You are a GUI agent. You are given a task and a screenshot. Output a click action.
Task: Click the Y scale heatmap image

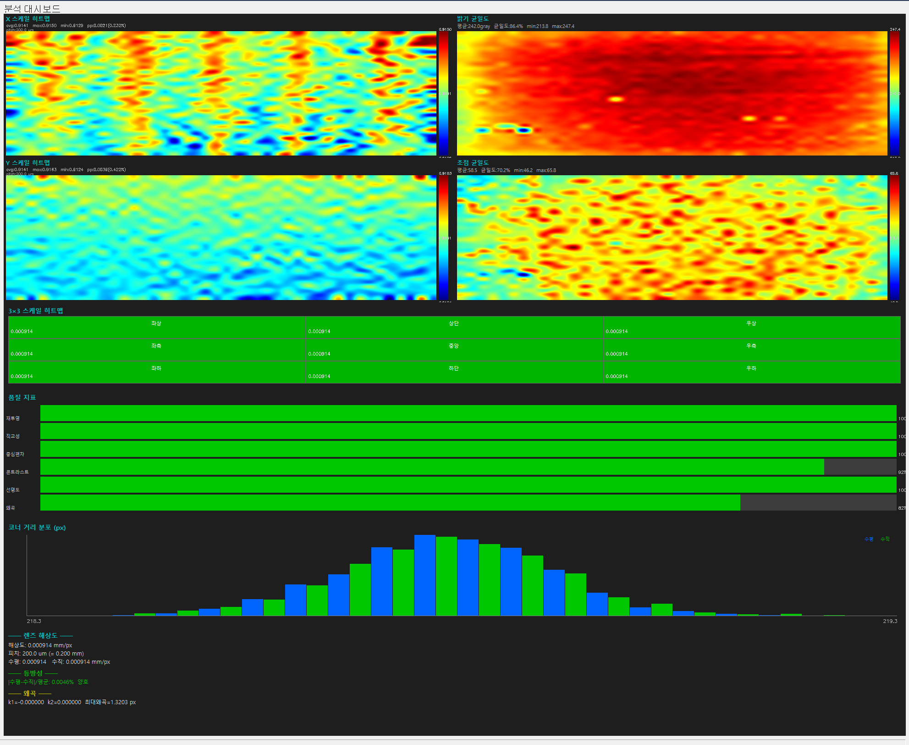[221, 238]
